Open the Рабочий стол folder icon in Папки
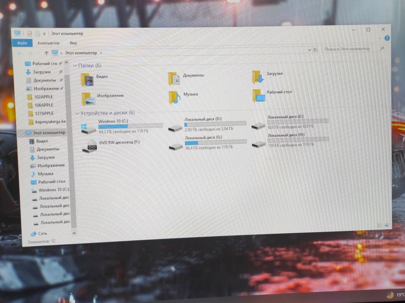405x303 pixels. coord(259,96)
